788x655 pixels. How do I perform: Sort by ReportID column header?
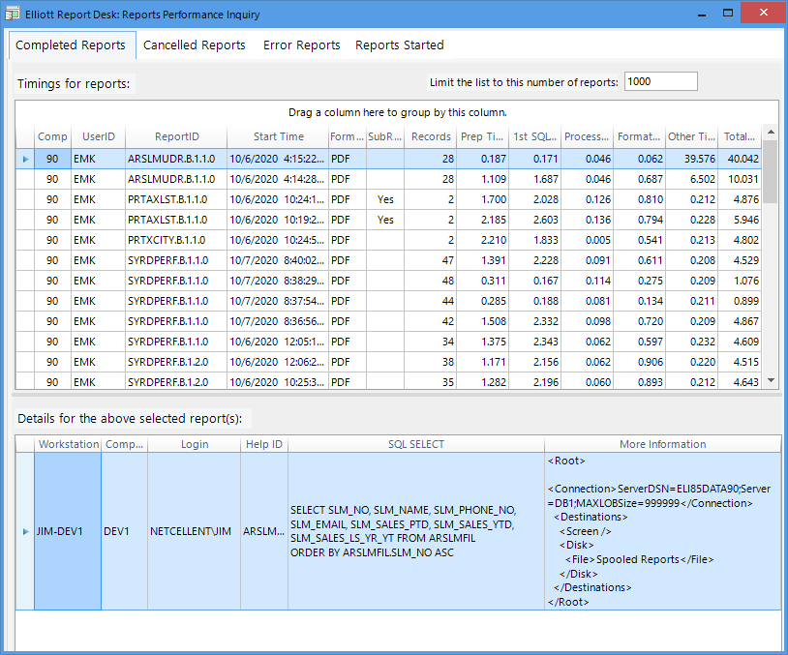click(x=176, y=136)
